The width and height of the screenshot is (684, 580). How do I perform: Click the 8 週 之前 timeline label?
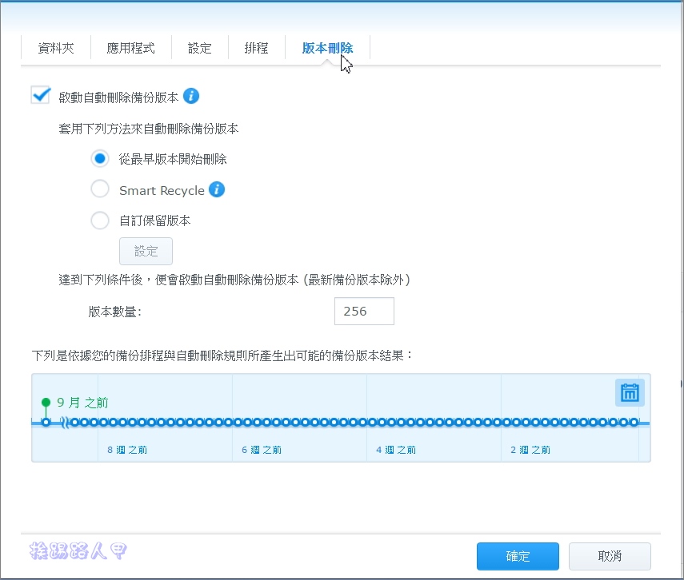click(x=127, y=450)
